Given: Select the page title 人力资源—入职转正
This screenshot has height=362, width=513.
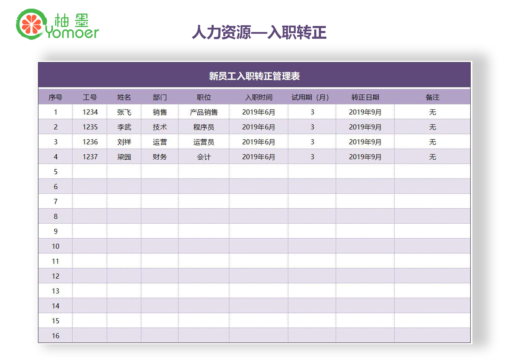Looking at the screenshot, I should coord(259,32).
